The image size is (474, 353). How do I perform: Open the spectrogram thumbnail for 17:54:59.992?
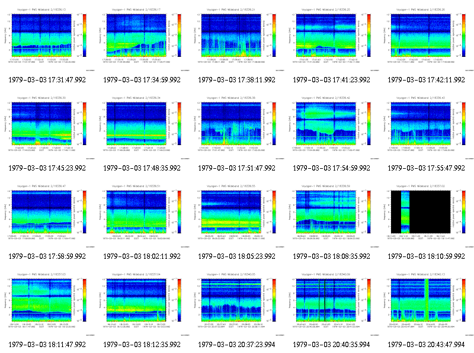[332, 127]
